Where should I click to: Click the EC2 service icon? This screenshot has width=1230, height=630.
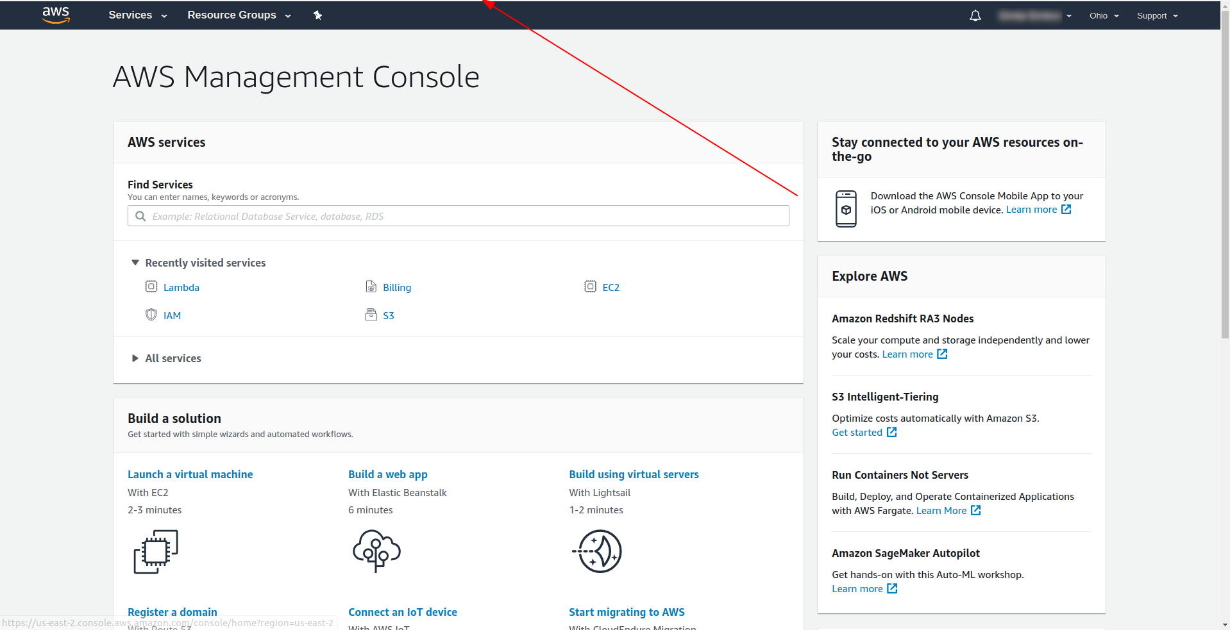[590, 287]
